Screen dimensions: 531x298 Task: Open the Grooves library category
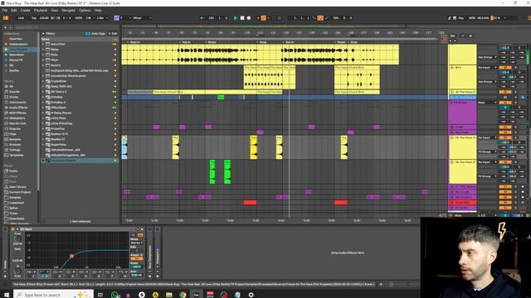pos(15,145)
